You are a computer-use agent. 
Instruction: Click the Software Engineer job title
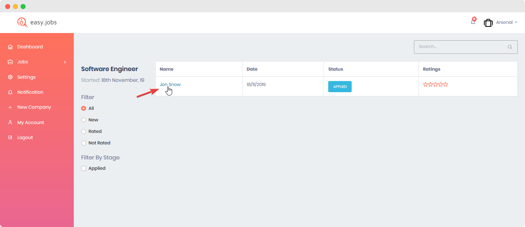click(x=110, y=69)
